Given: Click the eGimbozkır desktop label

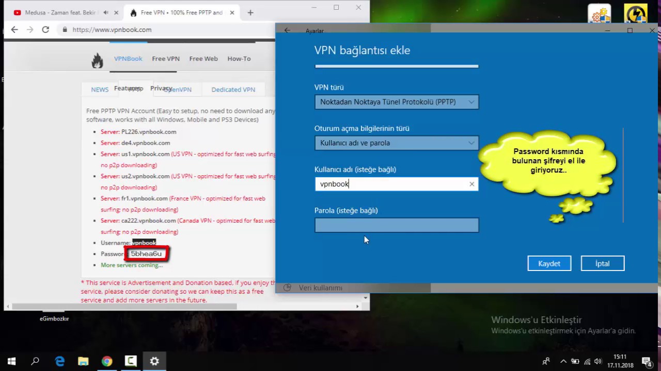Looking at the screenshot, I should tap(54, 318).
